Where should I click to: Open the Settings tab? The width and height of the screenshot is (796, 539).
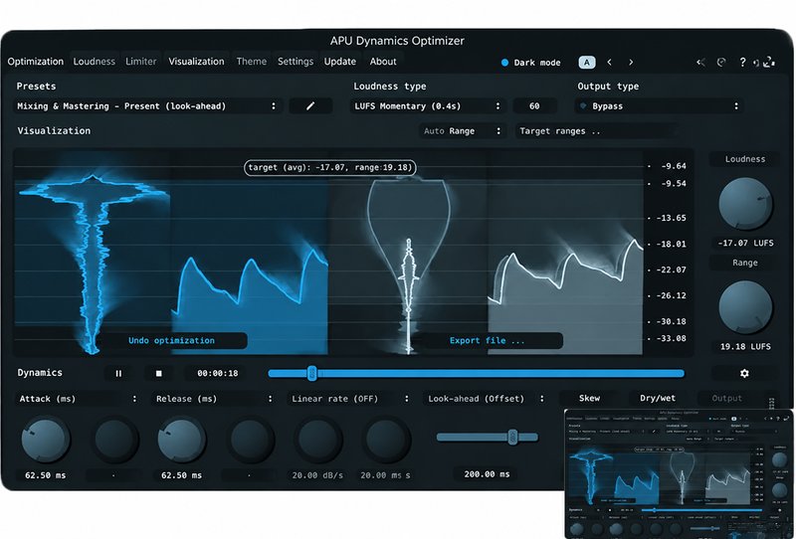pyautogui.click(x=296, y=62)
